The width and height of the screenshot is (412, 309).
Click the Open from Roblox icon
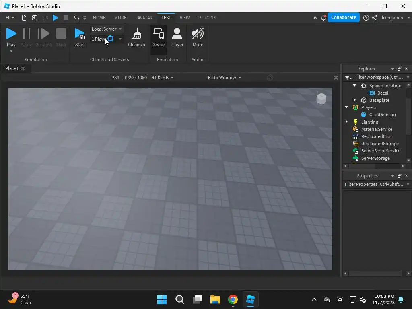pyautogui.click(x=35, y=18)
